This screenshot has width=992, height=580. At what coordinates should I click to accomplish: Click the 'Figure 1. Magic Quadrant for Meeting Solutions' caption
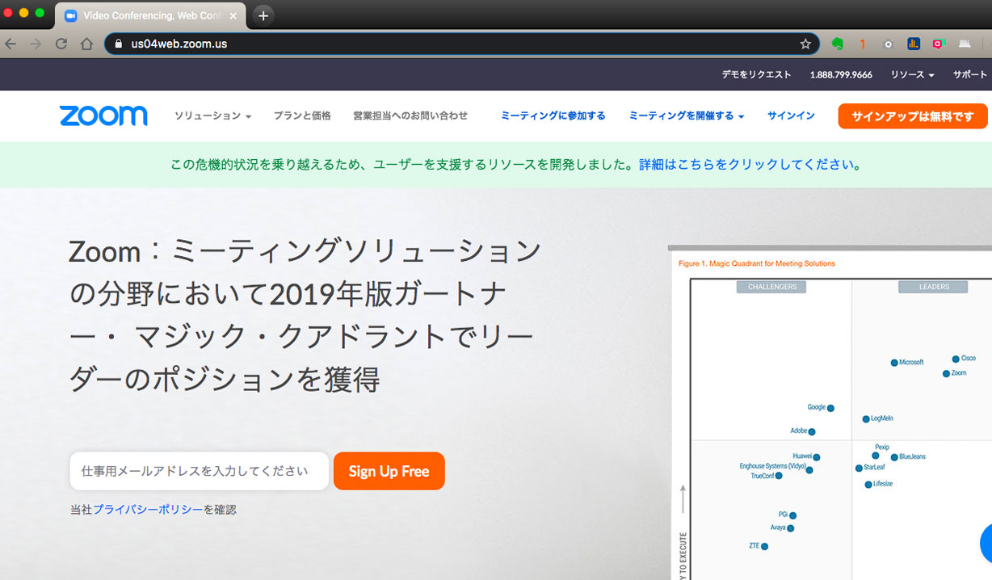click(x=757, y=263)
